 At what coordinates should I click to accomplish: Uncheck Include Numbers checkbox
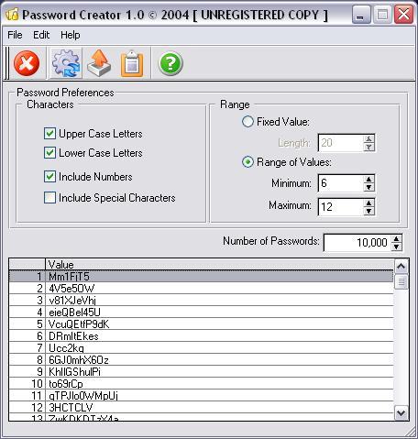pos(49,177)
